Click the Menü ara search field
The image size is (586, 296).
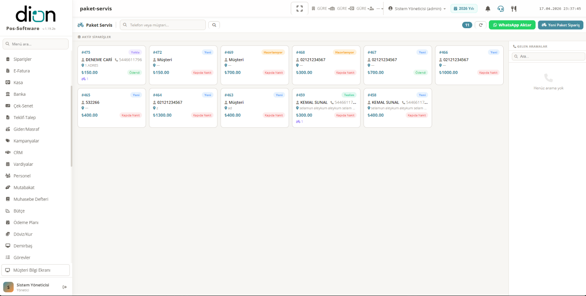(36, 44)
